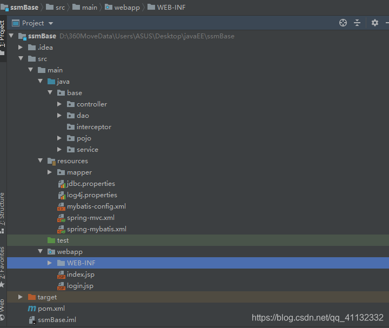
Task: Collapse the src folder arrow
Action: (x=21, y=58)
